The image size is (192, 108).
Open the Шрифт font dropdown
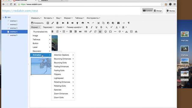pyautogui.click(x=60, y=27)
